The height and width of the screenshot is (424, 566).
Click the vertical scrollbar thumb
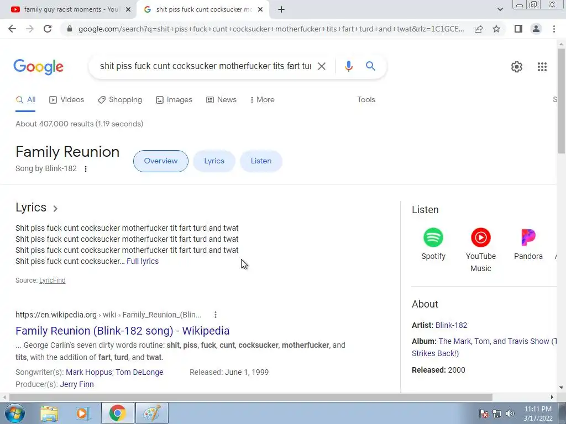561,101
